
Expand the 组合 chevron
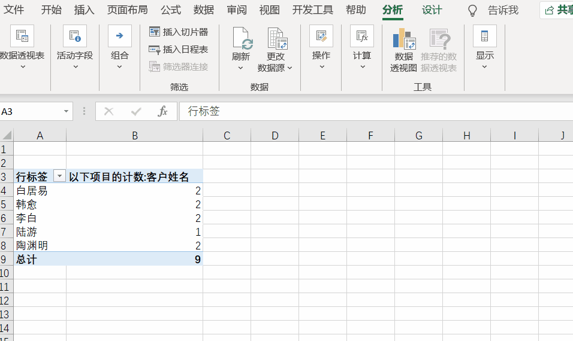[x=119, y=67]
